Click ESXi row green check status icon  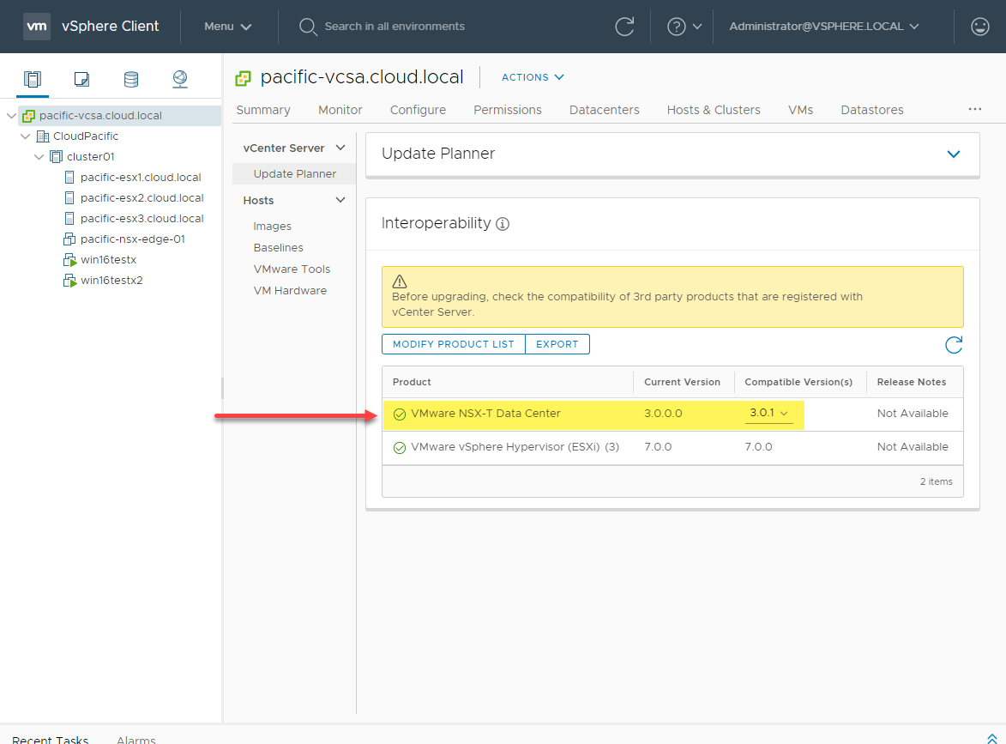399,447
